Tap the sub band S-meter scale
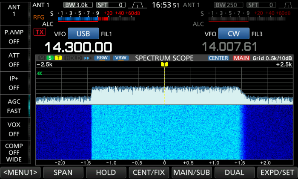This screenshot has width=298, height=179. [x=246, y=19]
